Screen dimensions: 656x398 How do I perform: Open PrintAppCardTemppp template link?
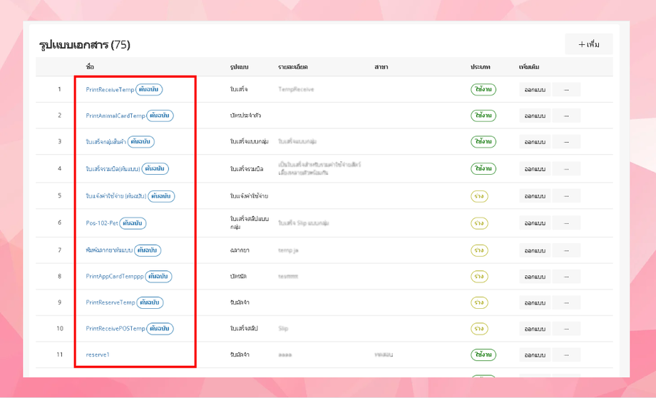(x=114, y=276)
